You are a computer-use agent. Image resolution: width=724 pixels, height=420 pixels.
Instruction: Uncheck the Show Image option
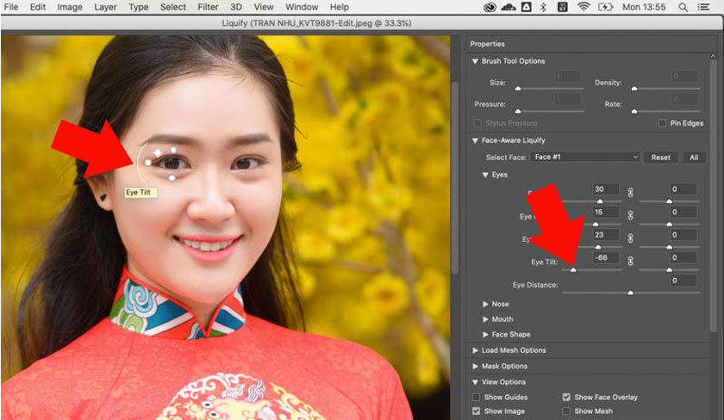476,411
